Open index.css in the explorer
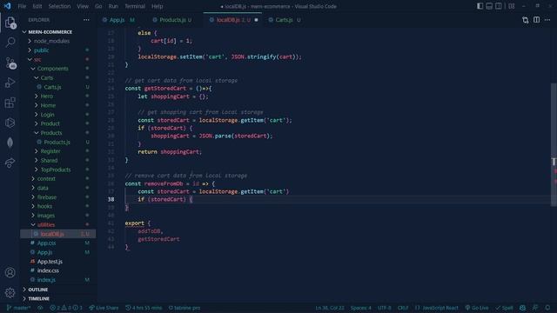557x313 pixels. point(57,270)
